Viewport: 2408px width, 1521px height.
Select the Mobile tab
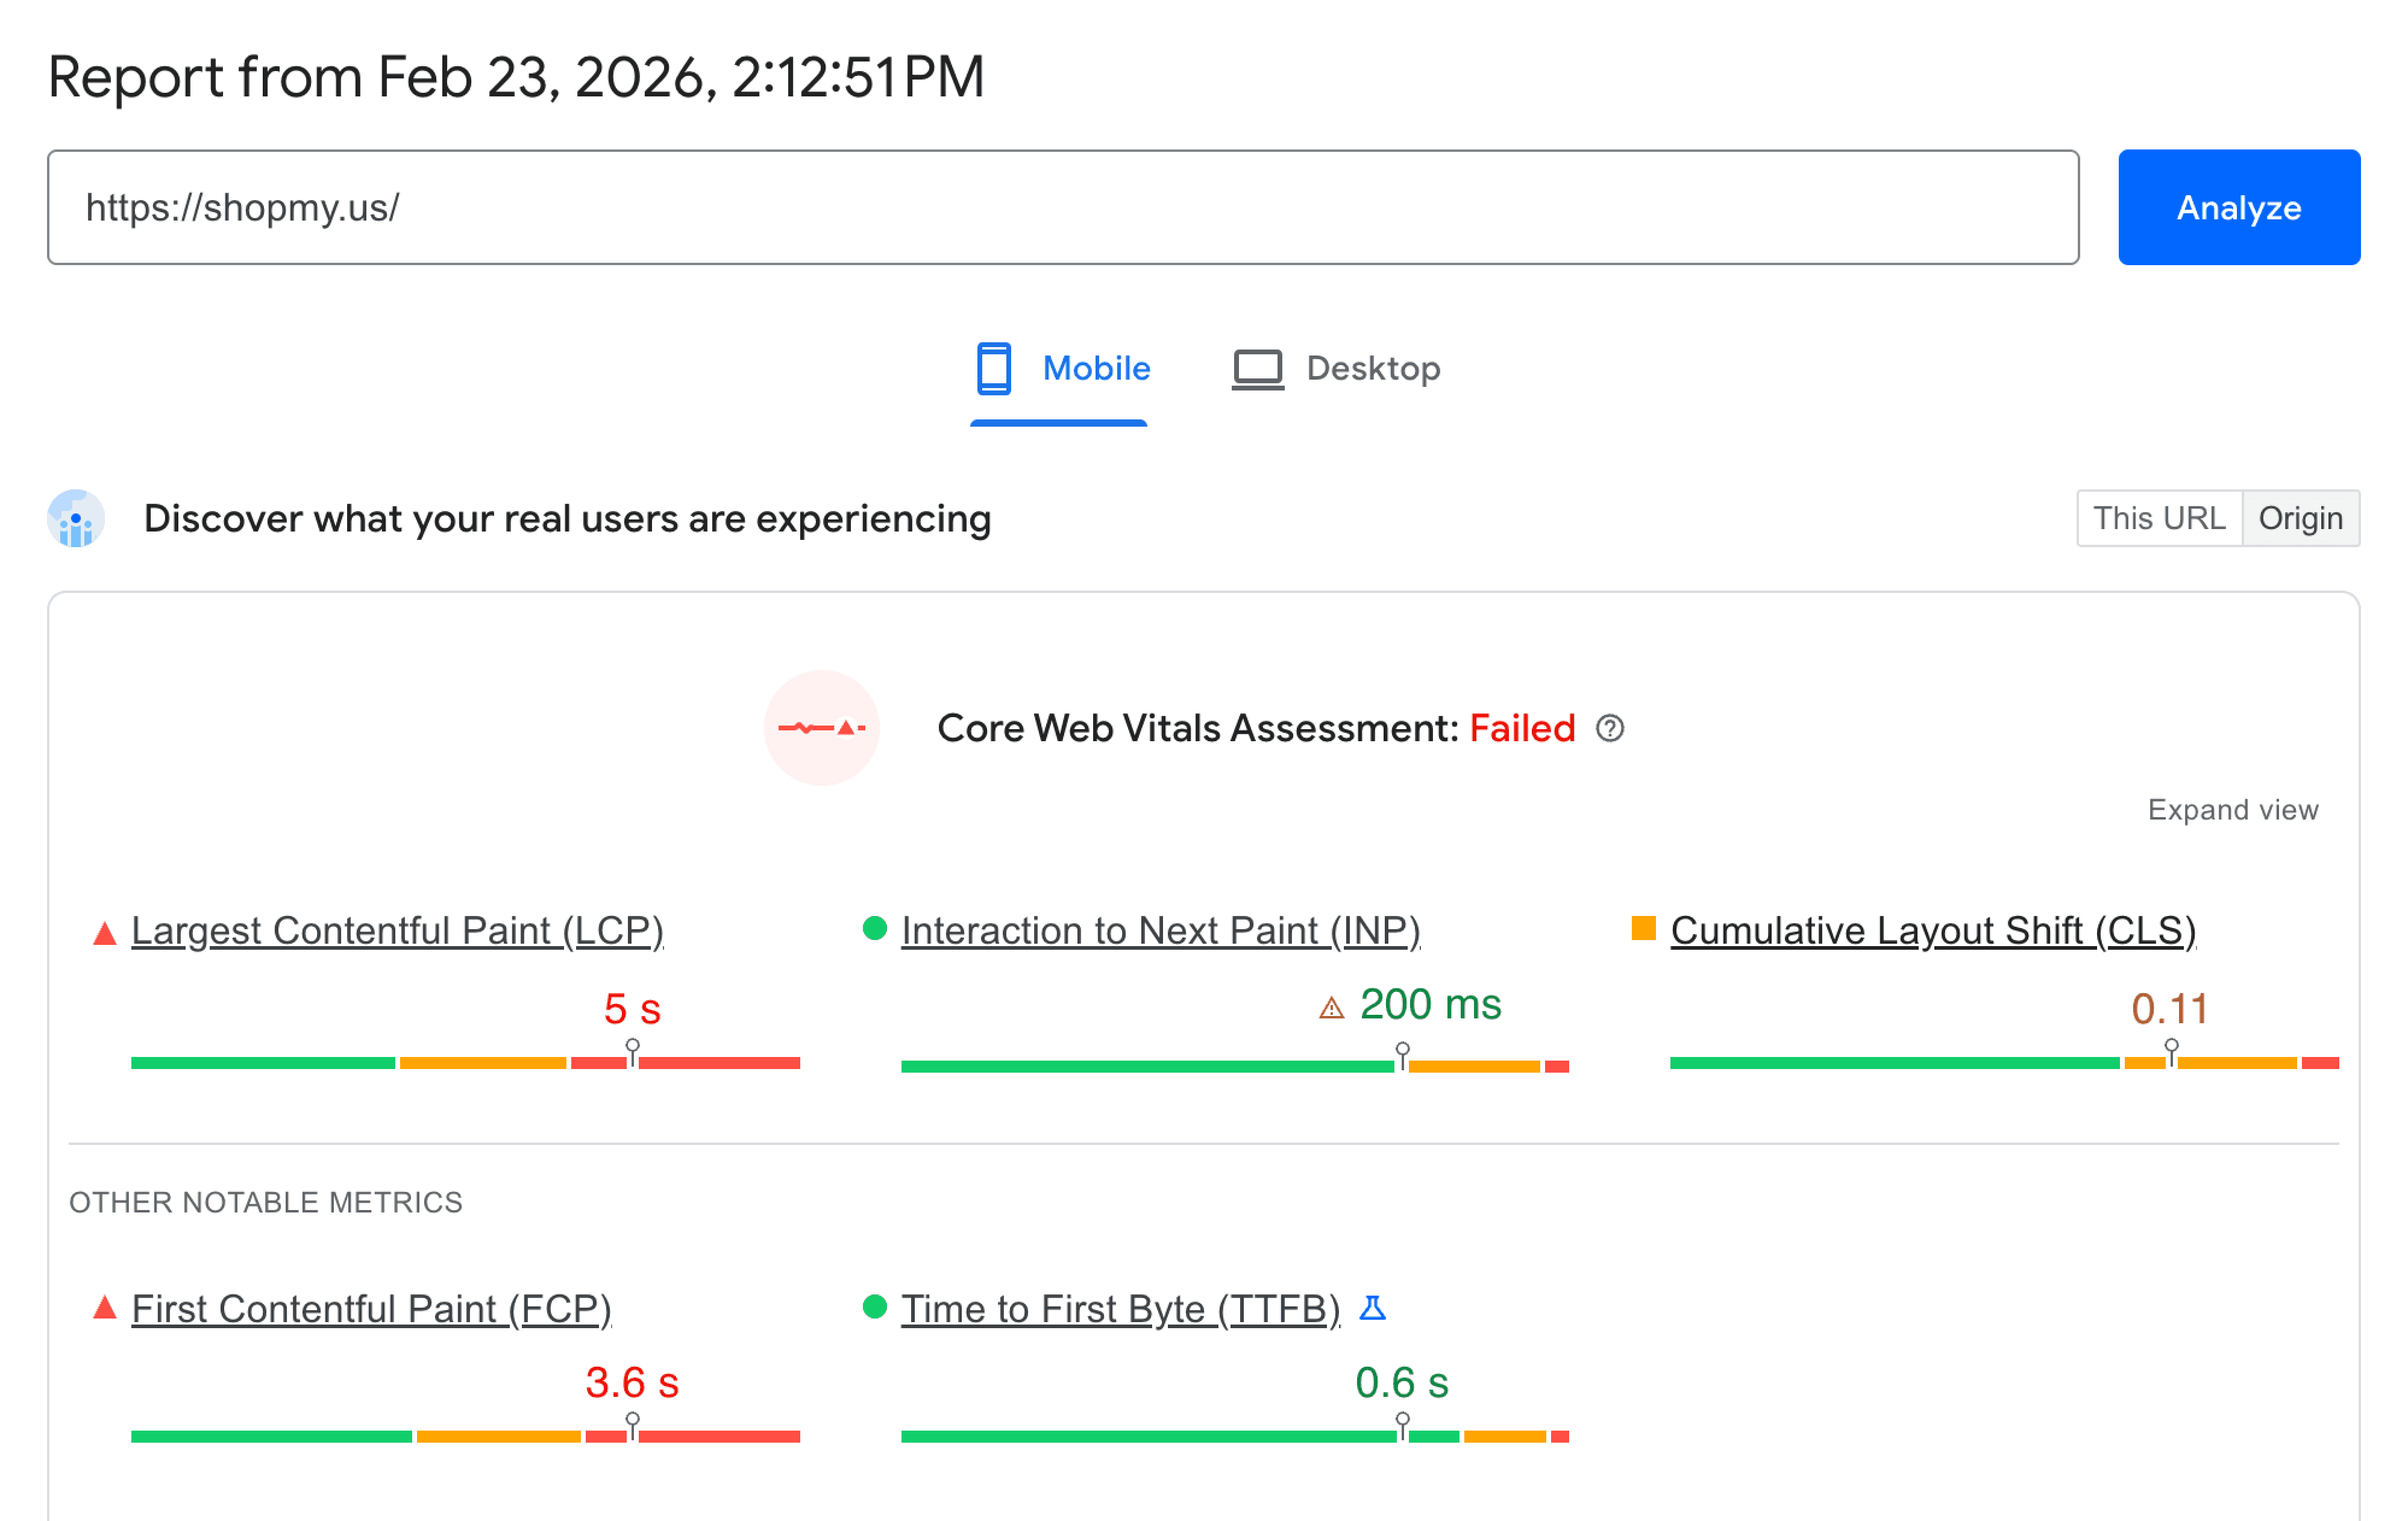1062,369
